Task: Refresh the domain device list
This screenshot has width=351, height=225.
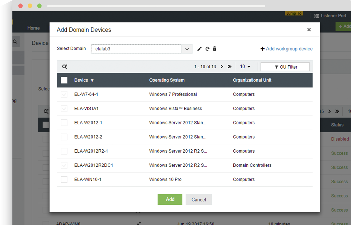Action: click(x=207, y=49)
